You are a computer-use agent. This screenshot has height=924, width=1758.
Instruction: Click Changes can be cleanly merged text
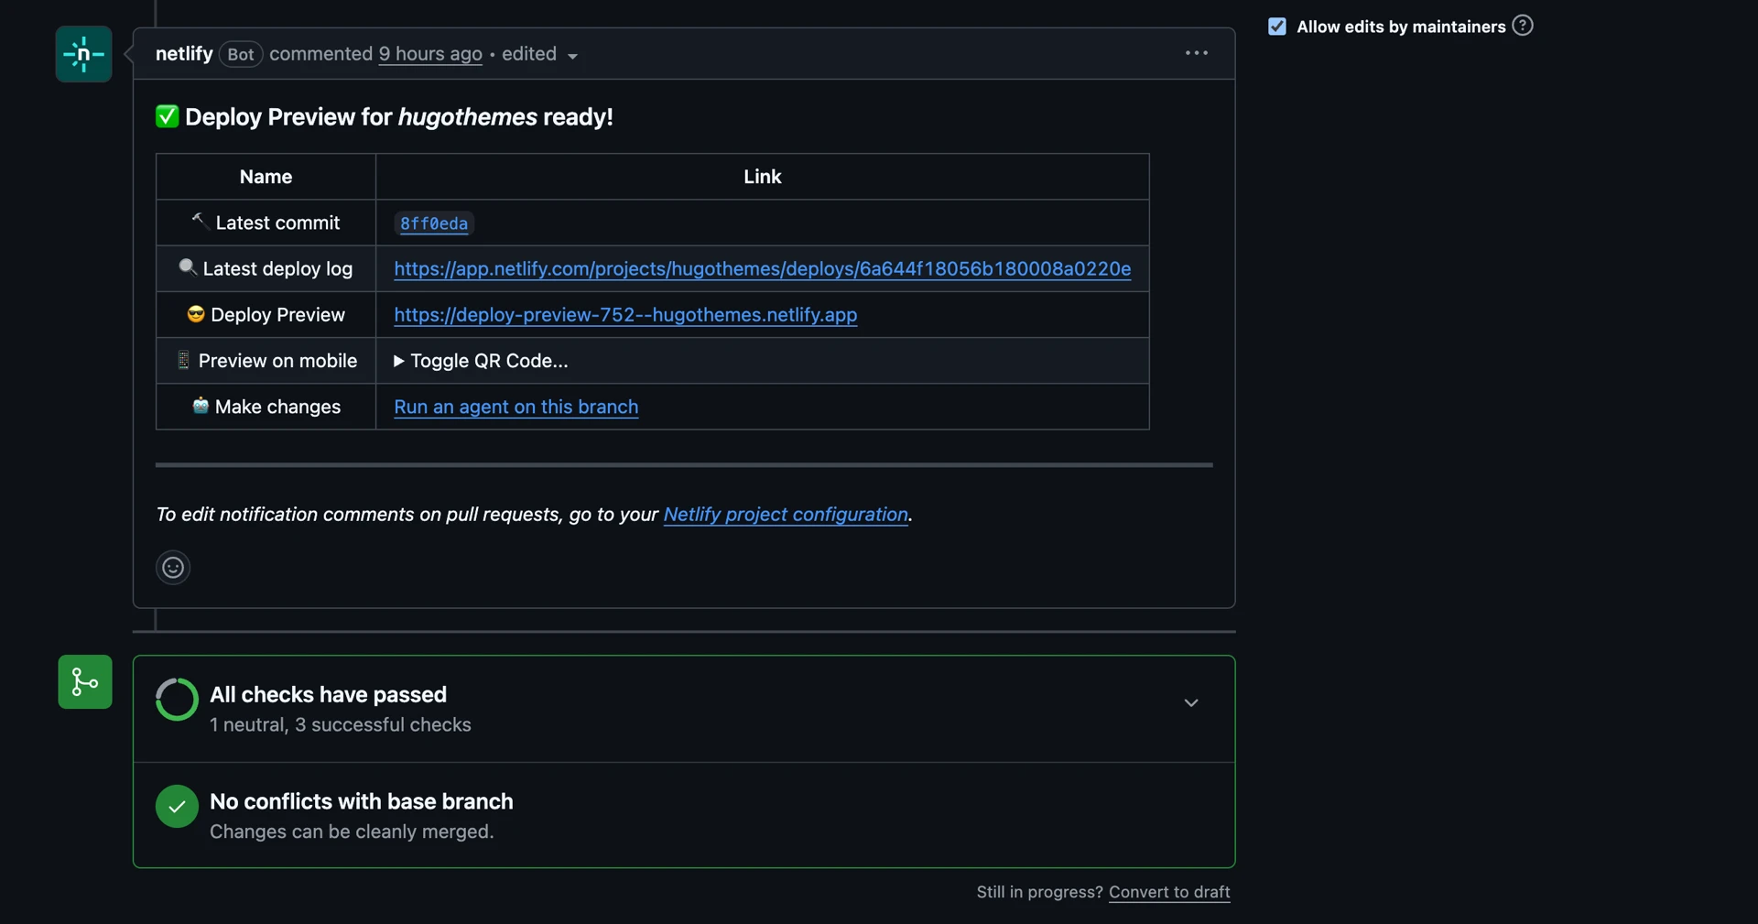coord(352,832)
